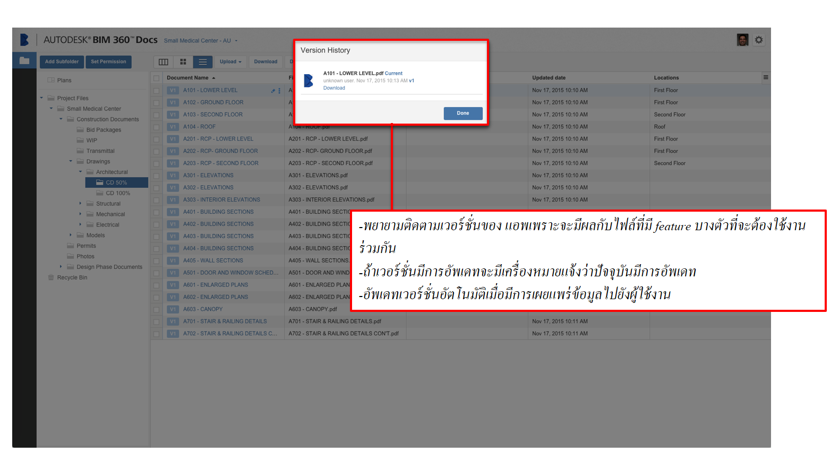
Task: Check the box for A103 - SECOND FLOOR
Action: coord(156,115)
